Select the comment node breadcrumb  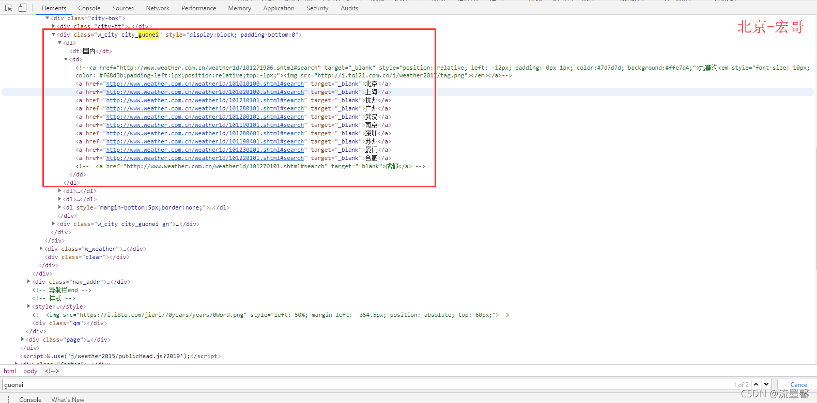(x=52, y=371)
